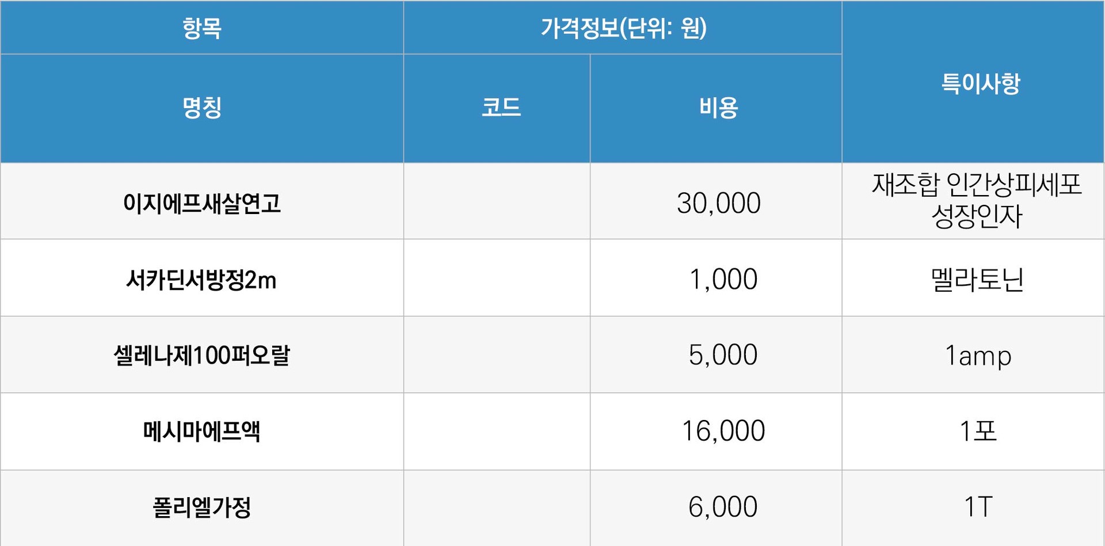This screenshot has width=1105, height=546.
Task: Click the 항목 header cell
Action: click(x=202, y=28)
